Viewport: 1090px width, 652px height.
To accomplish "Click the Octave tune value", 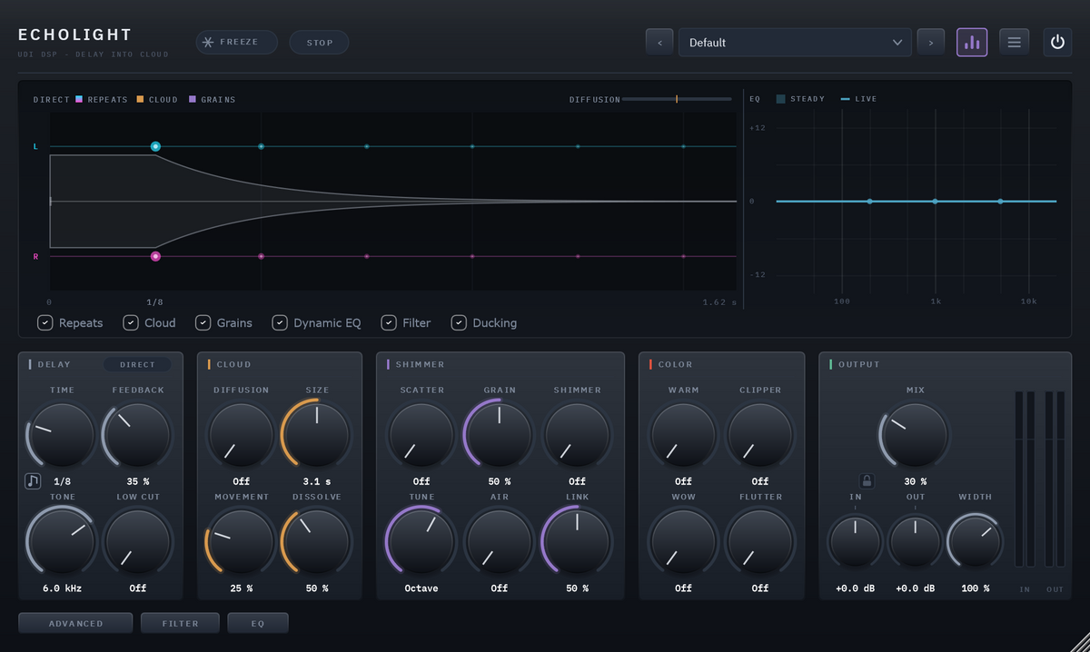I will click(421, 588).
